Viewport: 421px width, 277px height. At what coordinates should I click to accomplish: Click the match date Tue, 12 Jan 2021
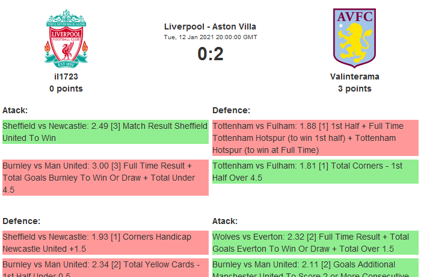coord(210,37)
